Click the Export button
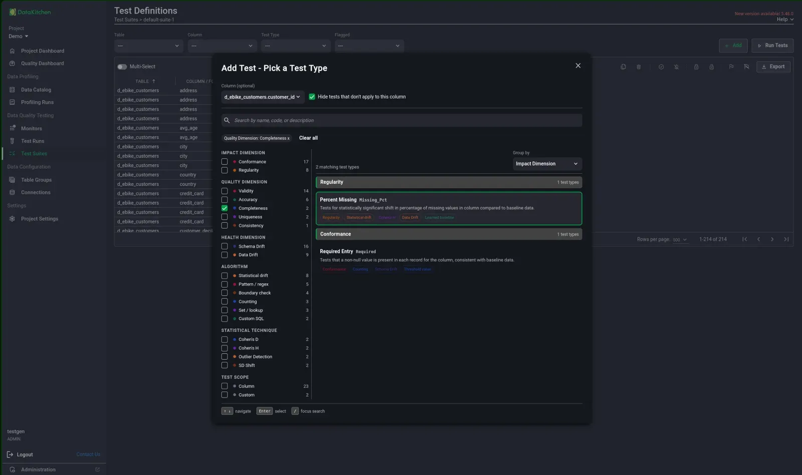Image resolution: width=802 pixels, height=475 pixels. click(x=773, y=67)
